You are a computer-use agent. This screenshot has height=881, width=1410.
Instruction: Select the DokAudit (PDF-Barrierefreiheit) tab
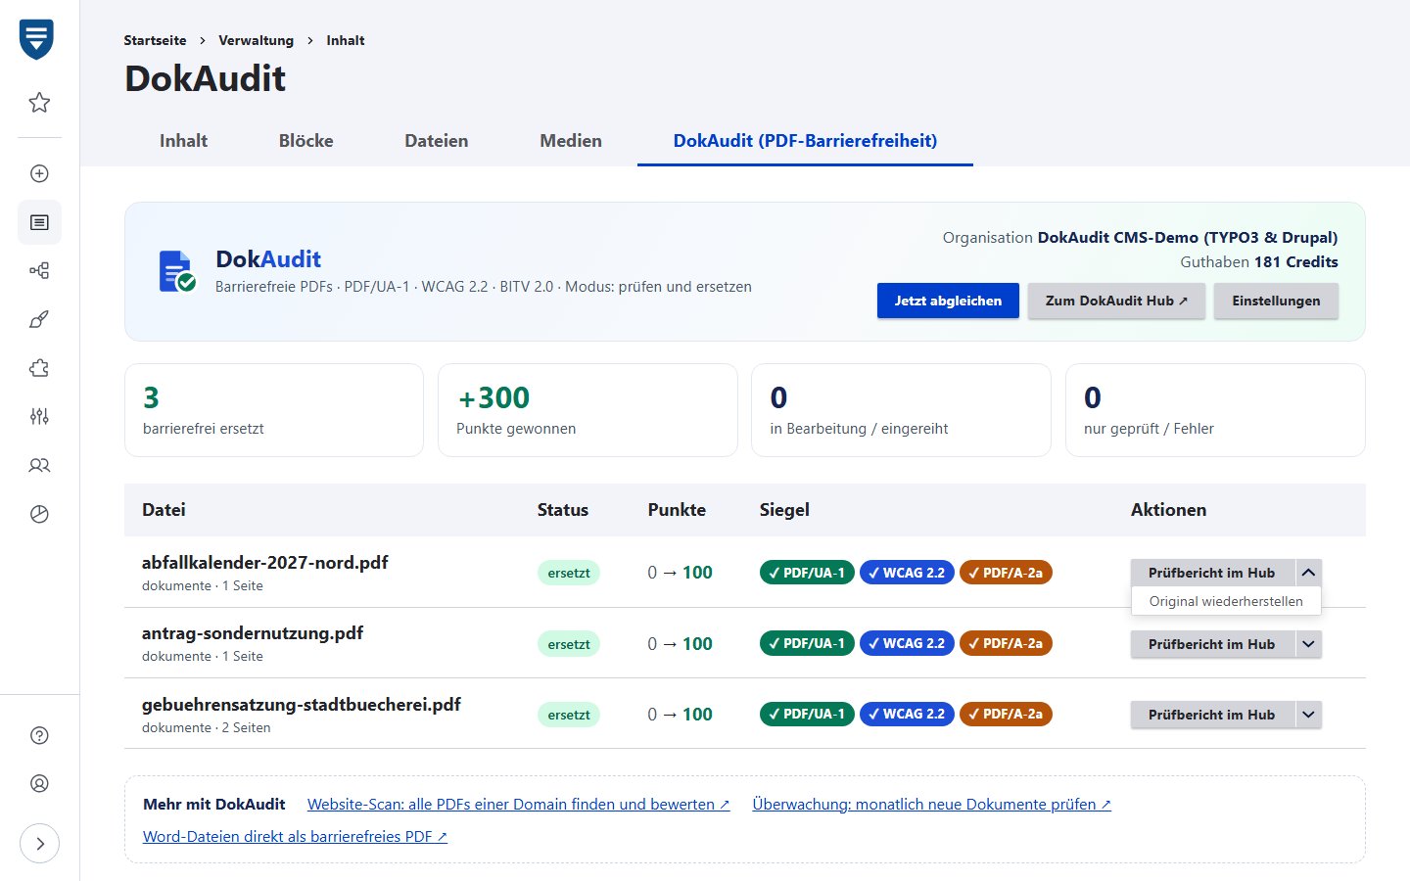(x=805, y=141)
